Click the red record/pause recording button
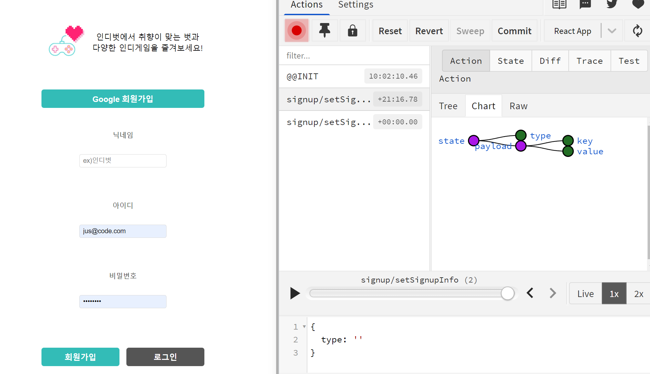650x374 pixels. pos(297,31)
